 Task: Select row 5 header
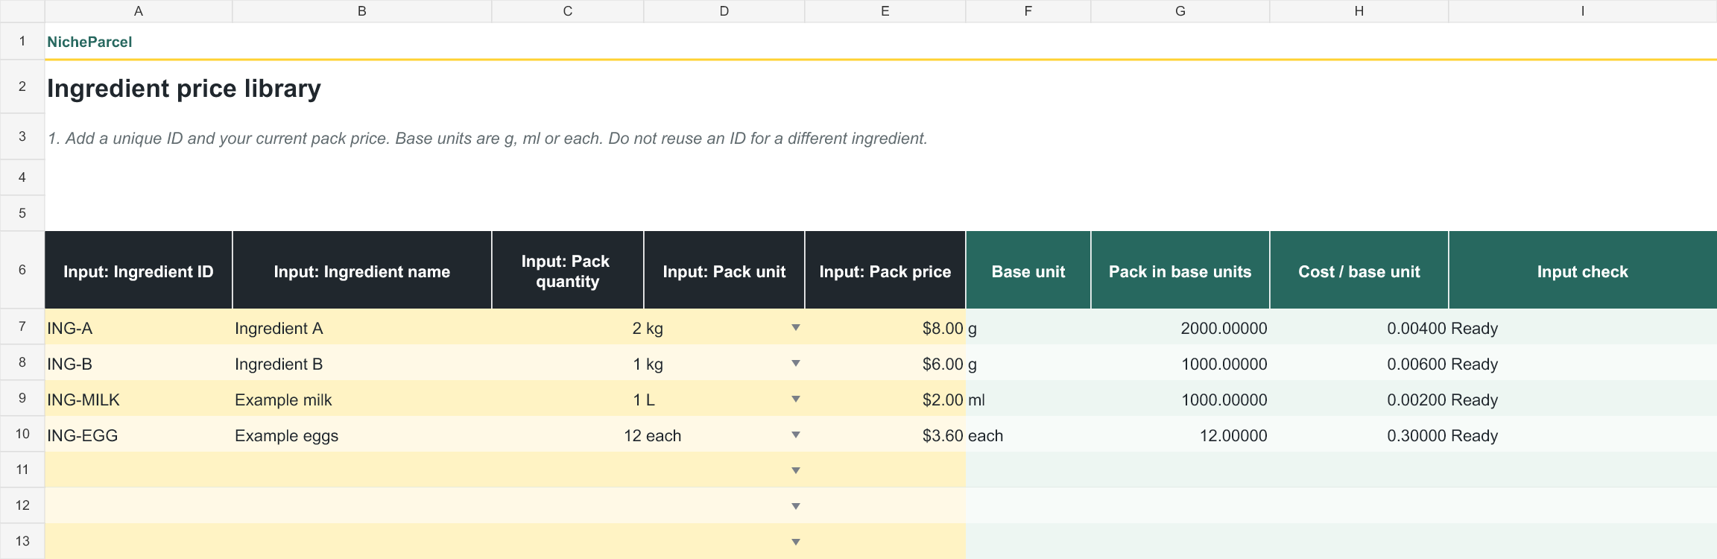coord(22,213)
